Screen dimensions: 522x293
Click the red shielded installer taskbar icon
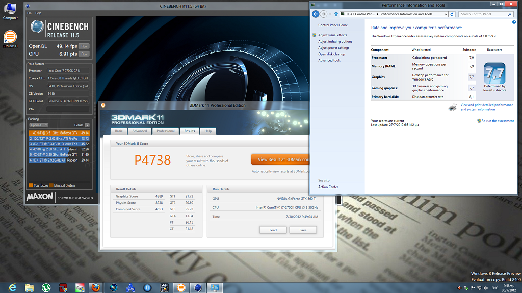(63, 288)
